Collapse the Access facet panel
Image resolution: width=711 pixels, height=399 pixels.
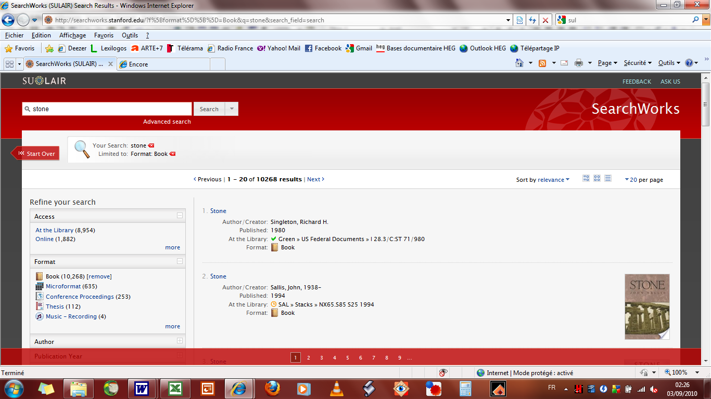point(180,216)
